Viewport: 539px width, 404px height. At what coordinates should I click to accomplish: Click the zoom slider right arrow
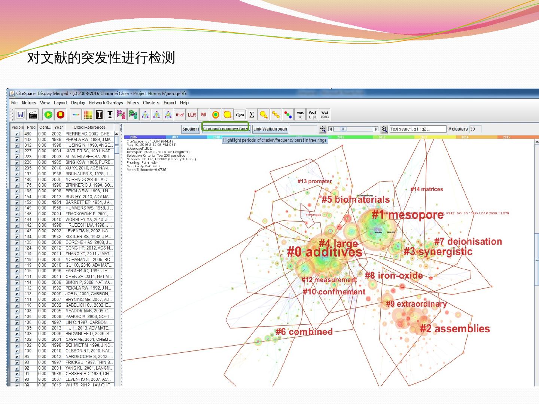[376, 129]
